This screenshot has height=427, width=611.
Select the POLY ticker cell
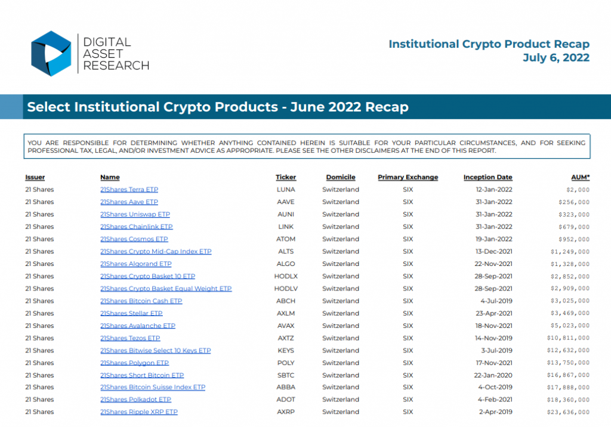286,363
